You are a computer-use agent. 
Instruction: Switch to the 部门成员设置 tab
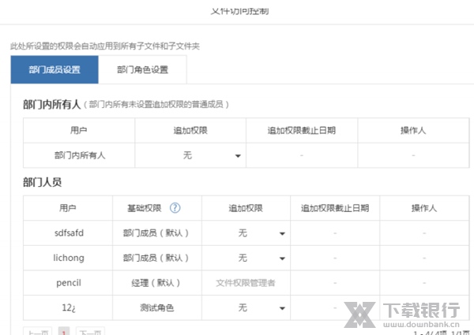(55, 69)
